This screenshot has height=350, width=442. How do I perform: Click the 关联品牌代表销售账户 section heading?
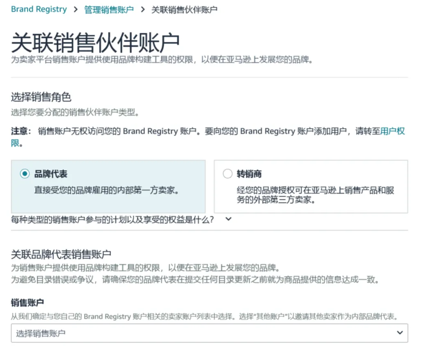coord(61,254)
